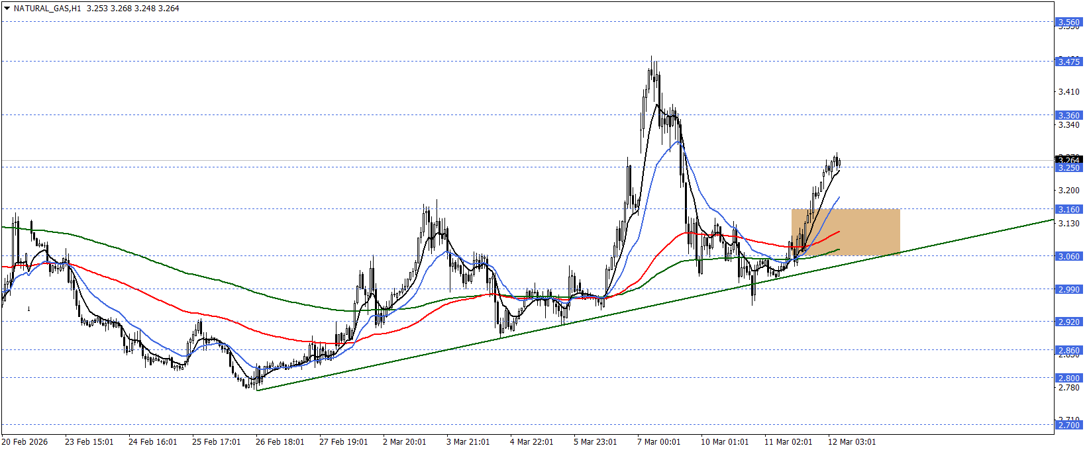Click the 5 Mar 23:01 time label
Viewport: 1087px width, 450px height.
(x=595, y=442)
